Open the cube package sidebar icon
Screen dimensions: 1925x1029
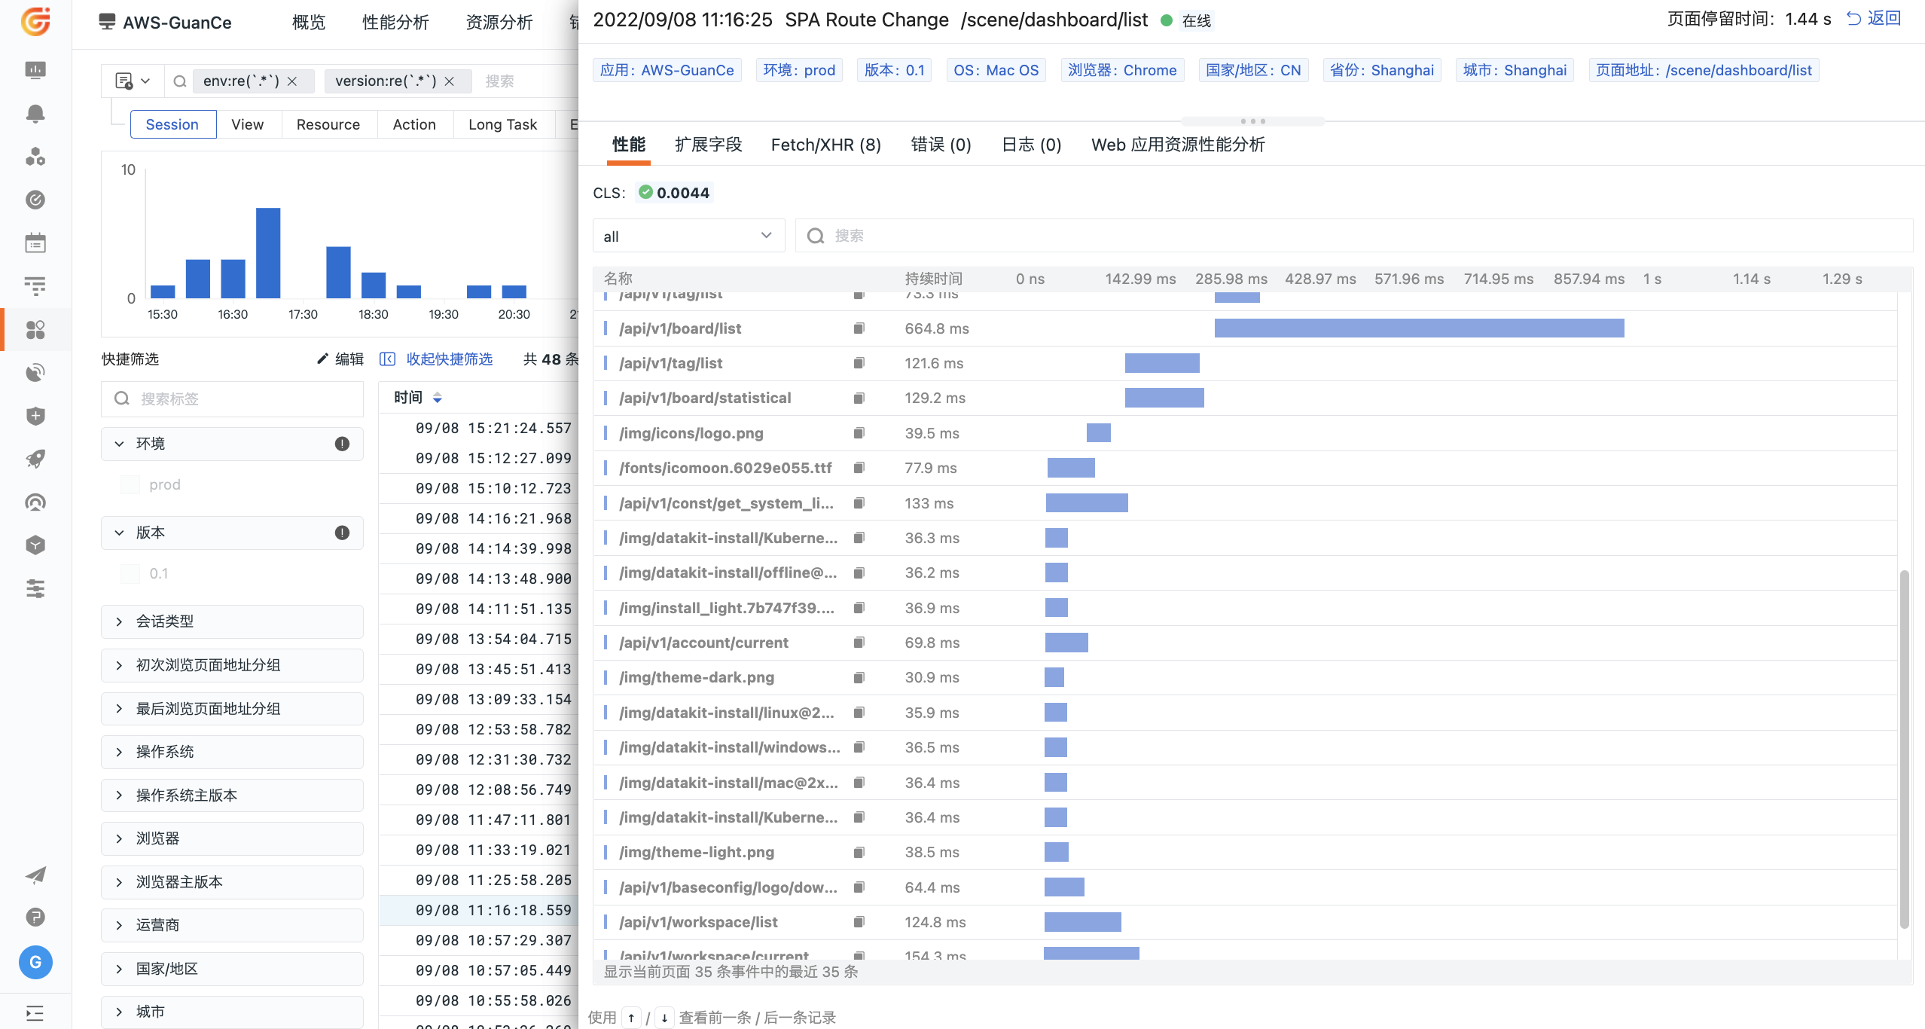[35, 545]
